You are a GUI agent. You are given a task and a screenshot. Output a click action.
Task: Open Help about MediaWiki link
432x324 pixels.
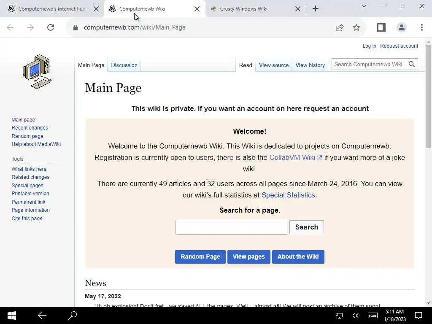click(36, 144)
